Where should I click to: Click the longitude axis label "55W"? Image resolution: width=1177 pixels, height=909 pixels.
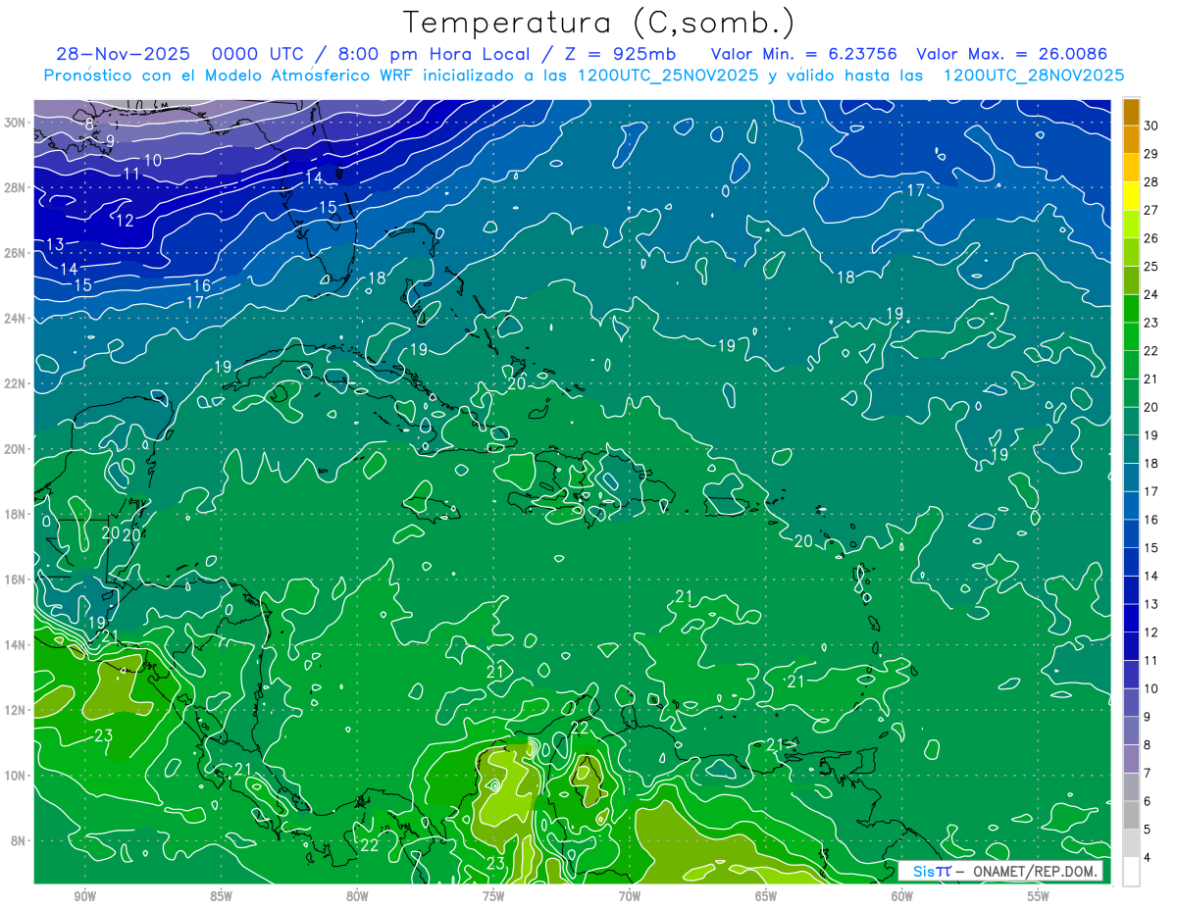(1039, 897)
